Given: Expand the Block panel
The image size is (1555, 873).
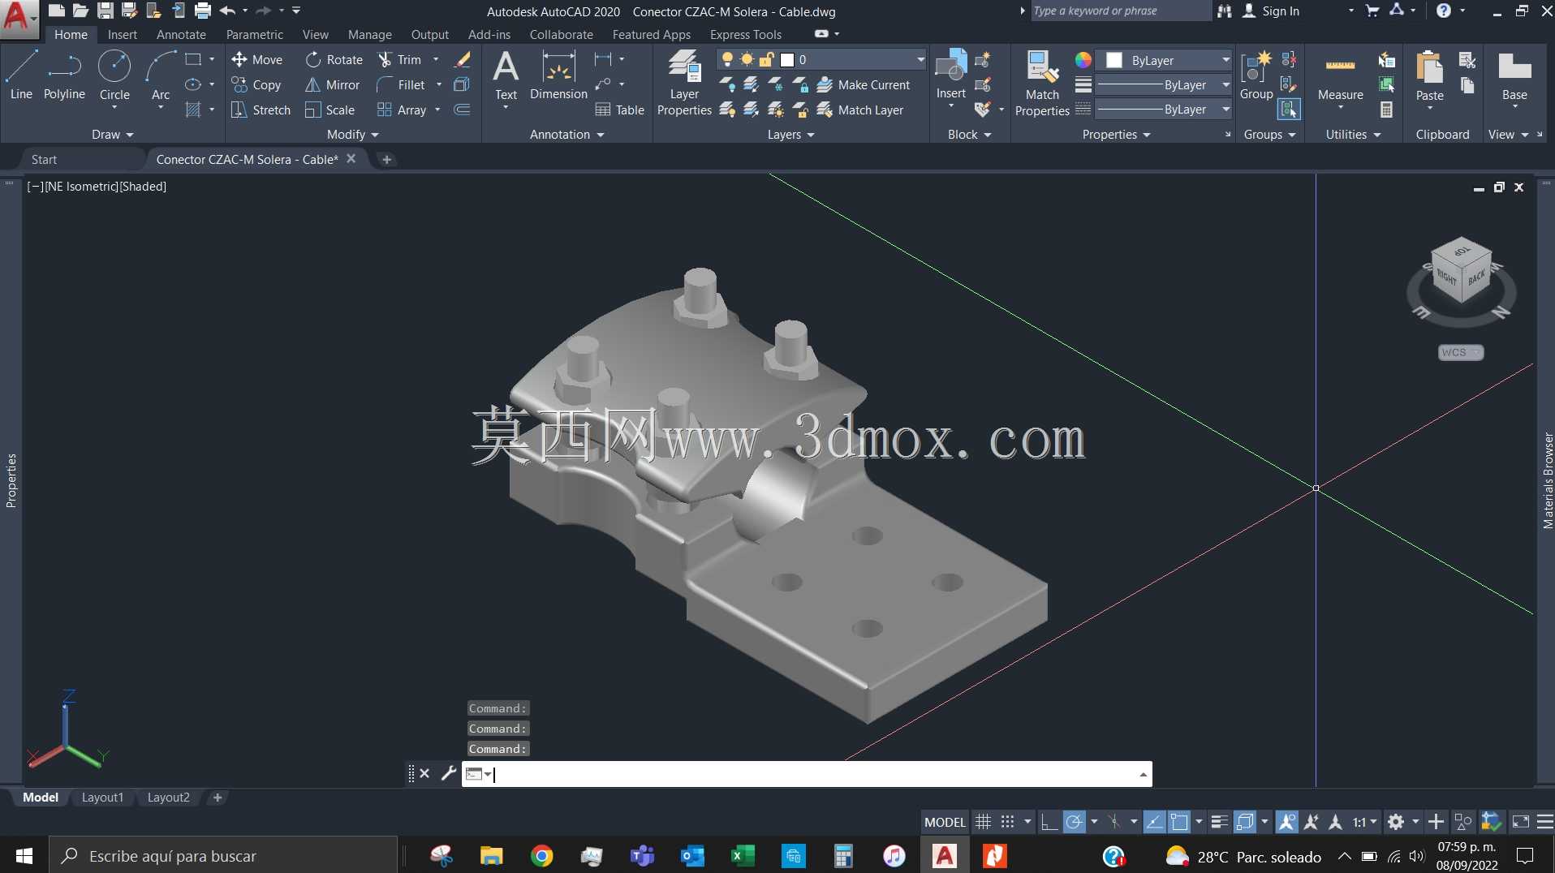Looking at the screenshot, I should point(969,134).
